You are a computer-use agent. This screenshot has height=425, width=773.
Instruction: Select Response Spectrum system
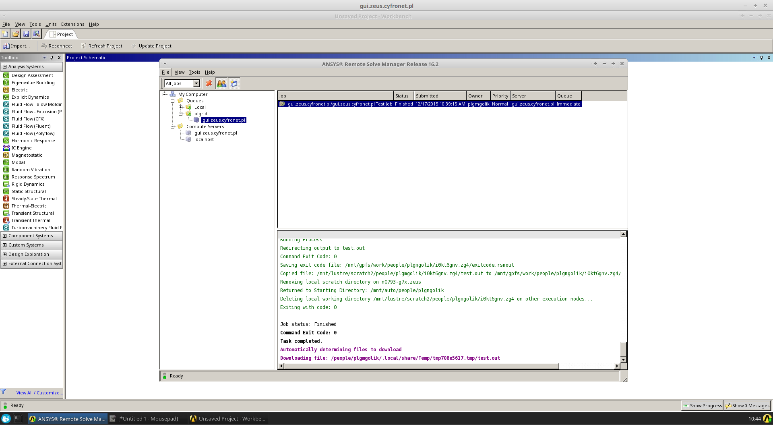[x=33, y=177]
